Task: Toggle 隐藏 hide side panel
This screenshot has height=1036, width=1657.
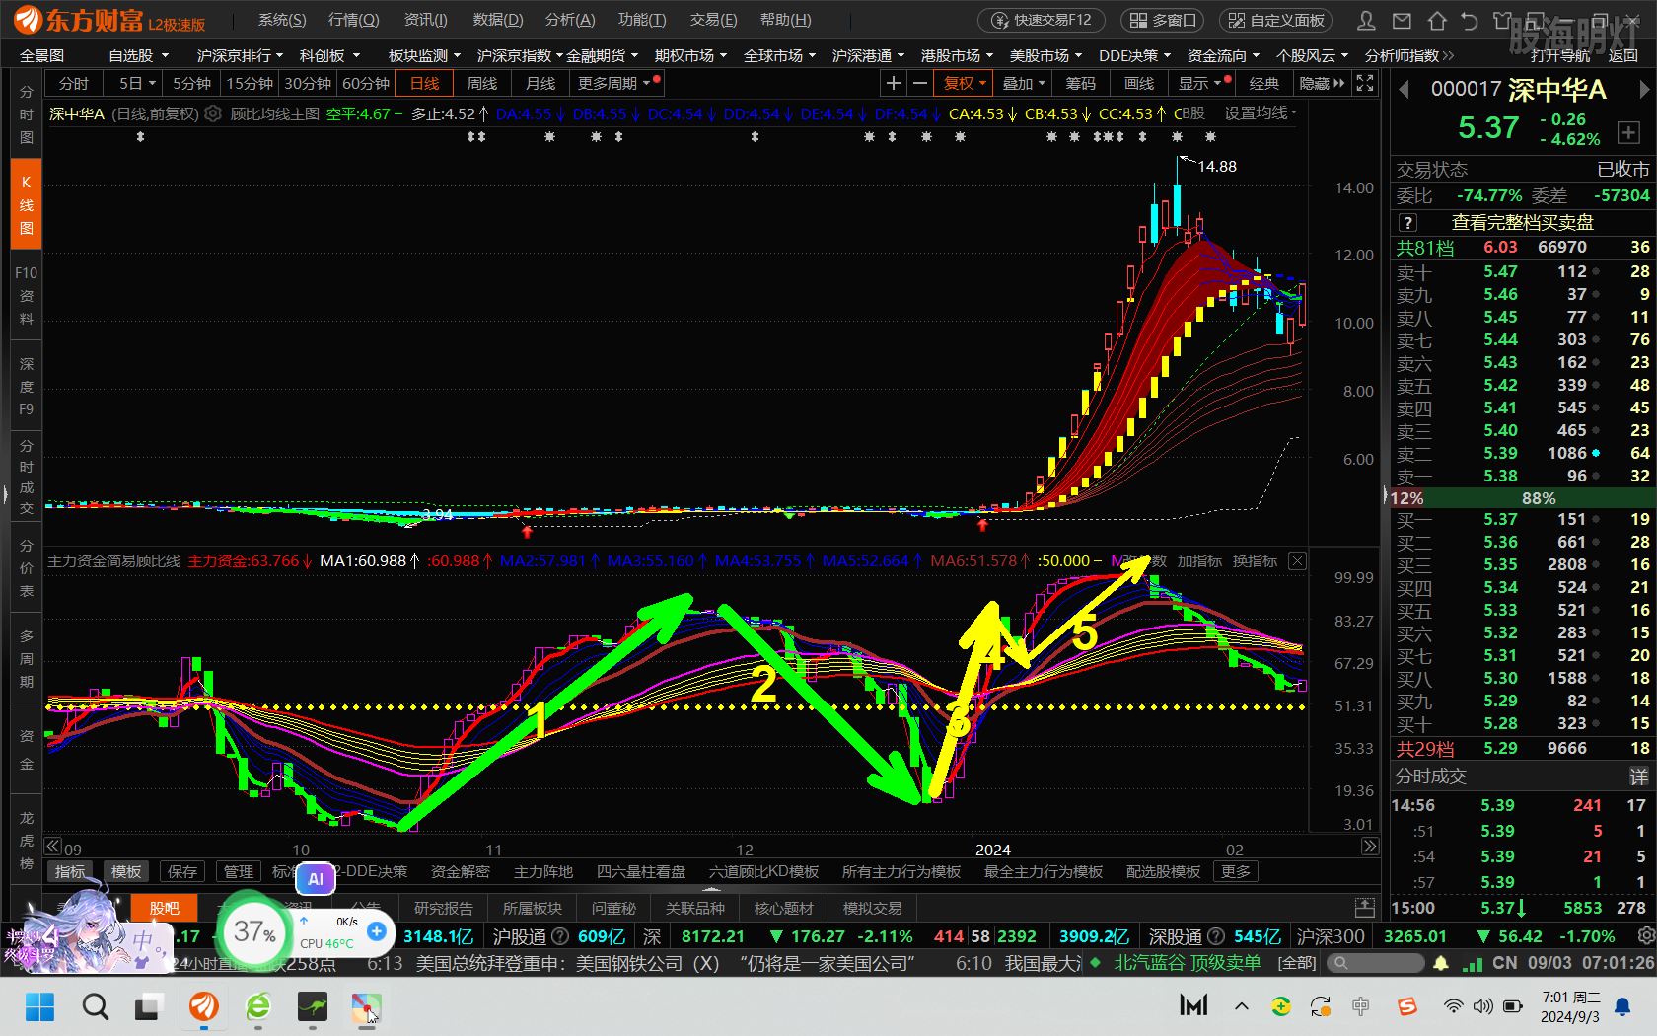Action: [x=1322, y=84]
